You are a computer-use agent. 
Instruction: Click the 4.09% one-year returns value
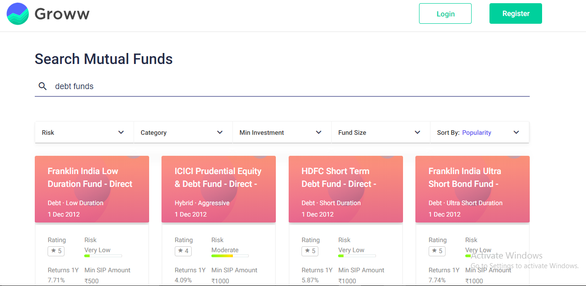point(183,280)
